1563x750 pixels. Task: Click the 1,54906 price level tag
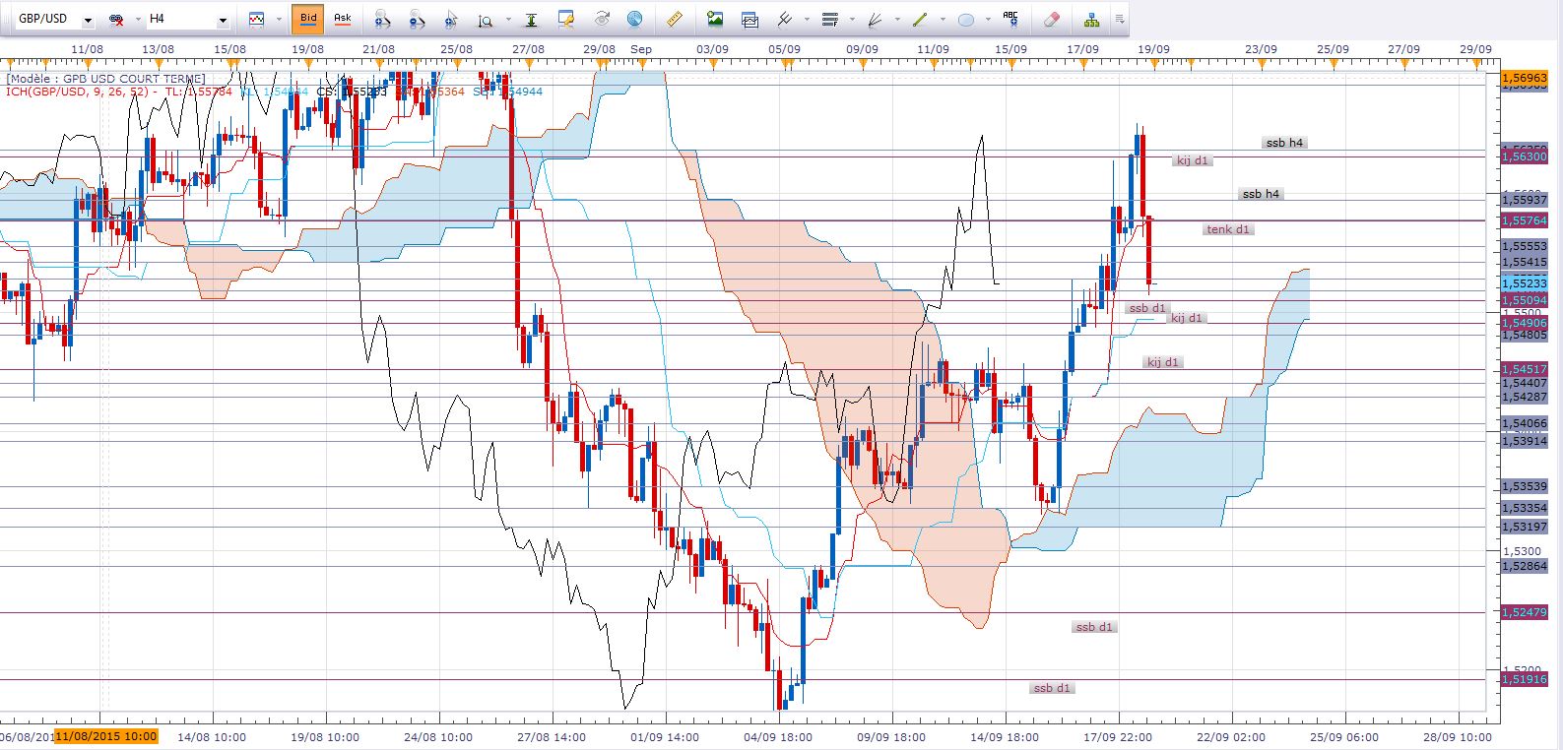pos(1525,322)
